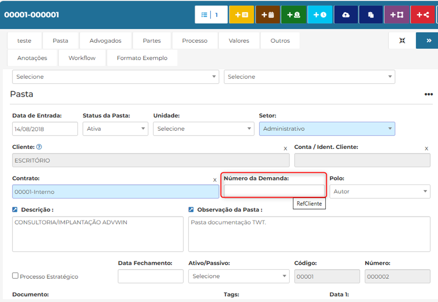Switch to the Partes tab
Image resolution: width=438 pixels, height=302 pixels.
click(x=152, y=41)
